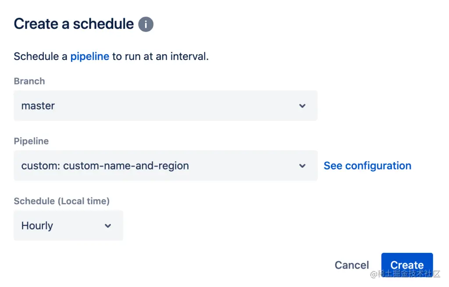This screenshot has height=287, width=449.
Task: Open the Pipeline selection dropdown
Action: coord(165,166)
